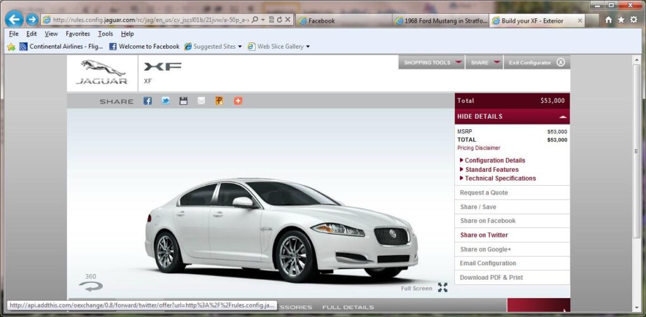Click Add to Favorites bar star icon

pos(11,47)
